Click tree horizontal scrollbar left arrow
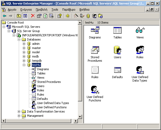This screenshot has height=130, width=161. coord(4,121)
